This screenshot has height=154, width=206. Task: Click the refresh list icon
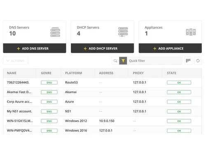[x=198, y=61]
